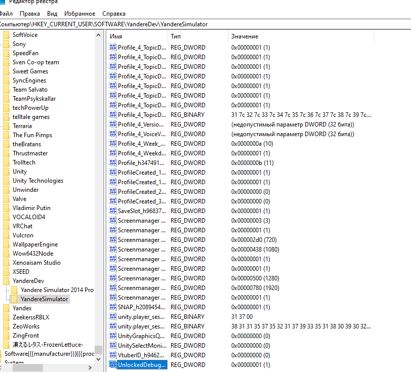Click the icon of VtuberID_h9462... value

113,355
